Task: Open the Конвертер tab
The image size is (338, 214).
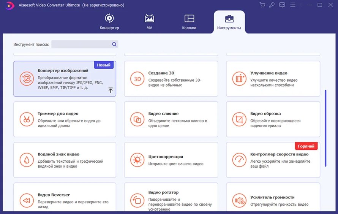Action: [109, 22]
